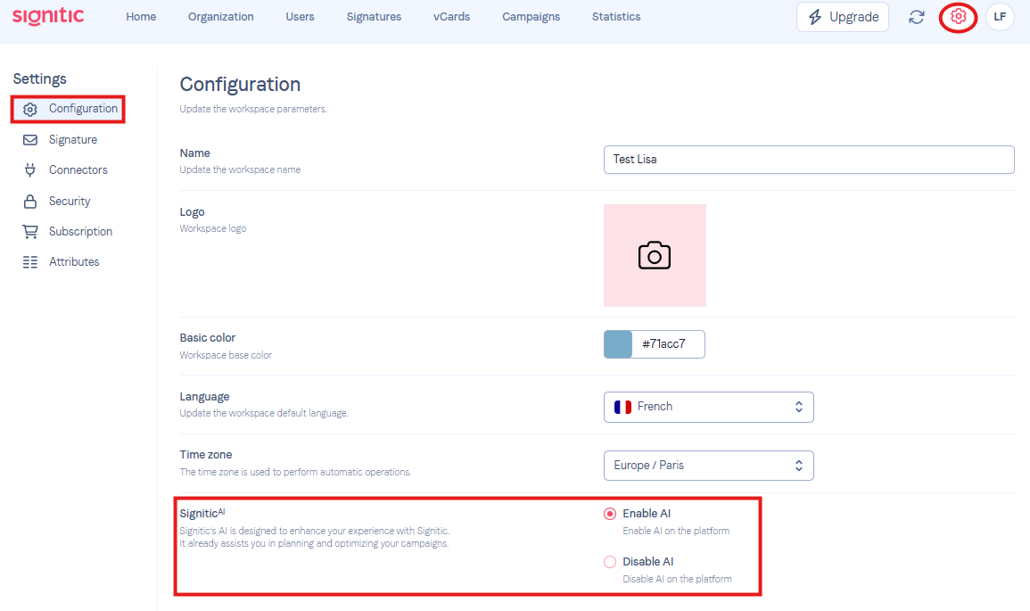Screen dimensions: 1030x611
Task: Open Security settings
Action: point(70,201)
